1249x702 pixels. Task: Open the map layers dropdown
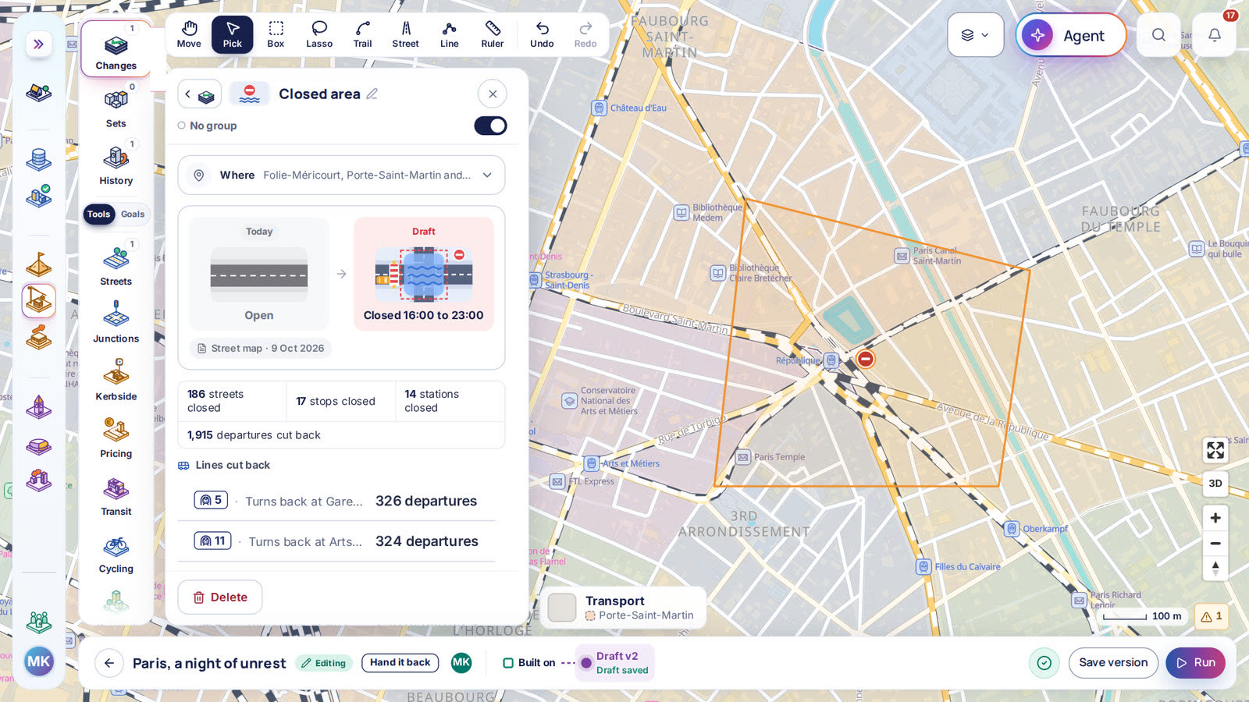tap(975, 34)
